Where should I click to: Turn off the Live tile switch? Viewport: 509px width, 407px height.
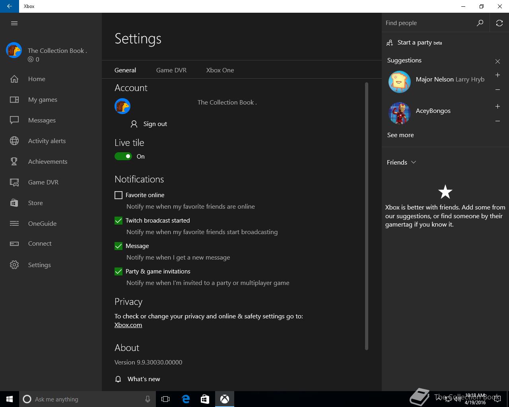click(123, 156)
